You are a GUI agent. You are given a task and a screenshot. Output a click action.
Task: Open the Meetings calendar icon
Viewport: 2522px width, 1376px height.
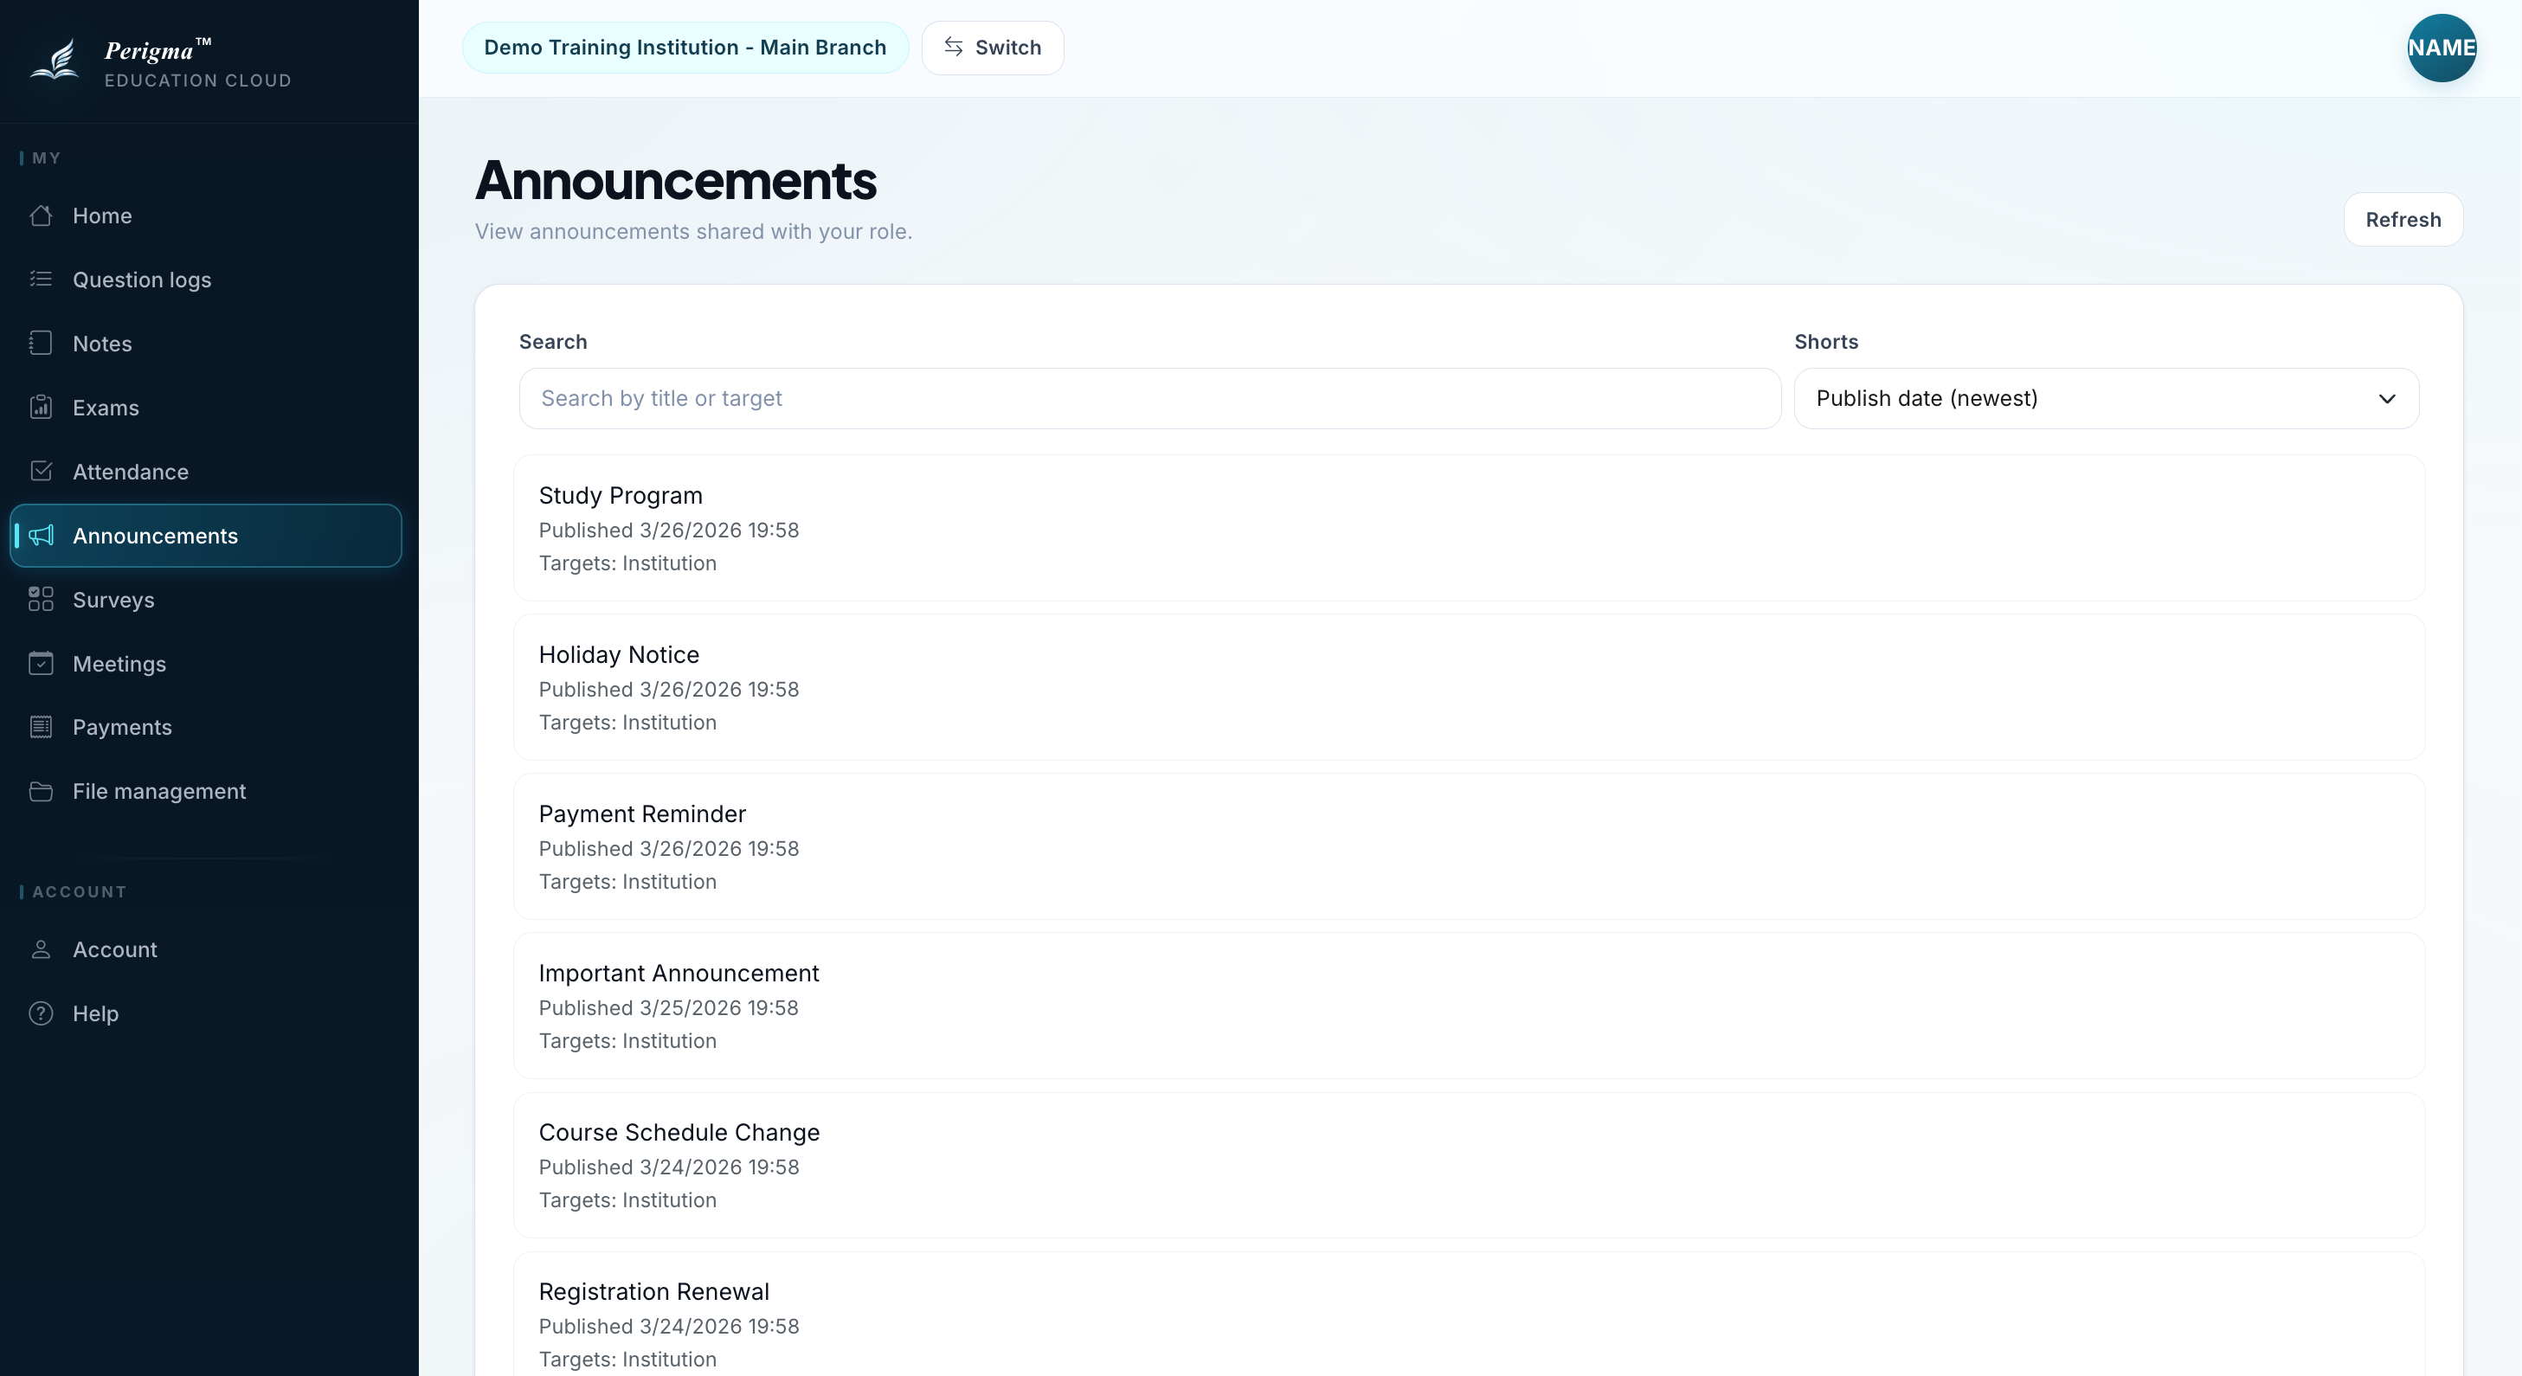coord(42,663)
